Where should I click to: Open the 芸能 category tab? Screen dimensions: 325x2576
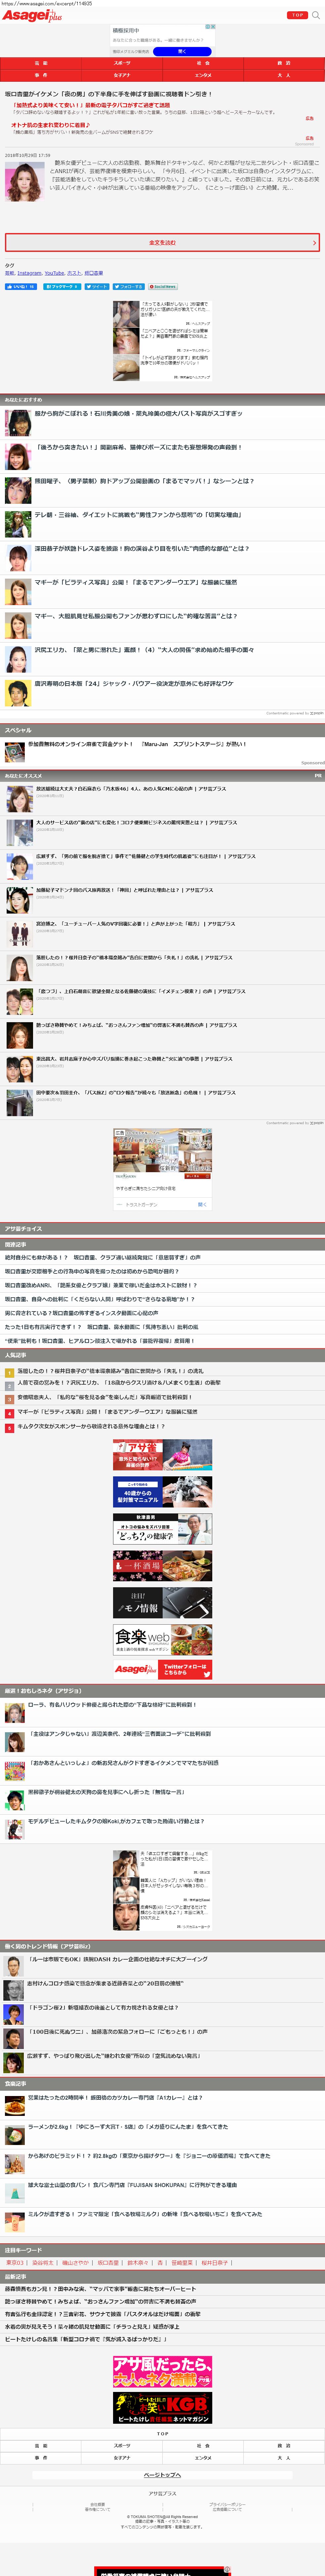tap(40, 63)
